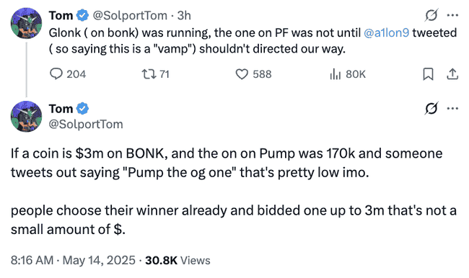
Task: Open the 3h timestamp link
Action: 184,15
